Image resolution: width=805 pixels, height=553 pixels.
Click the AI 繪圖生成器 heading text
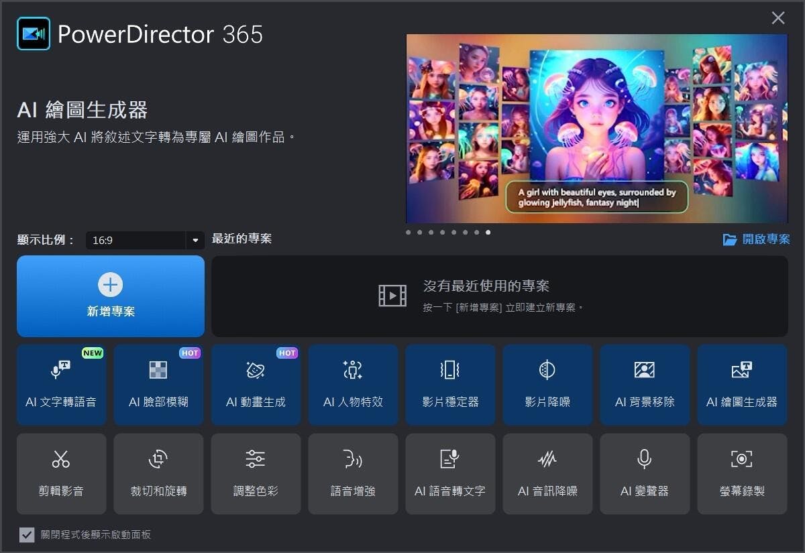pyautogui.click(x=83, y=110)
